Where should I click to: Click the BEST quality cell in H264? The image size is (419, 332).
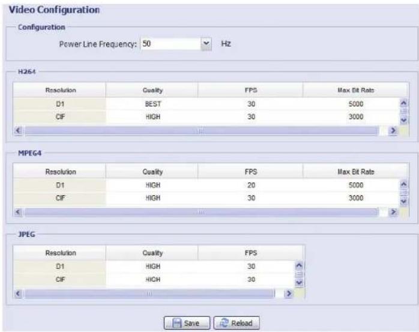tap(152, 104)
